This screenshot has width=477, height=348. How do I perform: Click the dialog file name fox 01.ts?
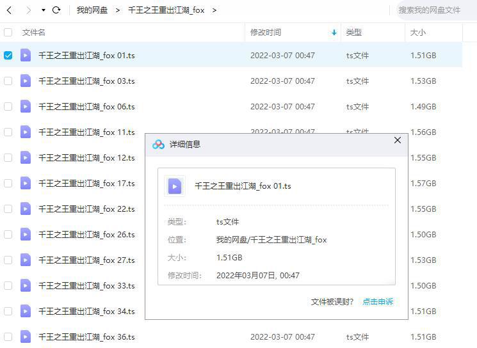click(x=243, y=186)
